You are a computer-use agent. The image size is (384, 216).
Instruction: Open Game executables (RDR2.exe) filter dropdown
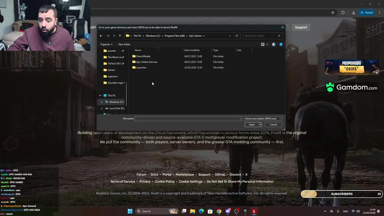pos(263,118)
